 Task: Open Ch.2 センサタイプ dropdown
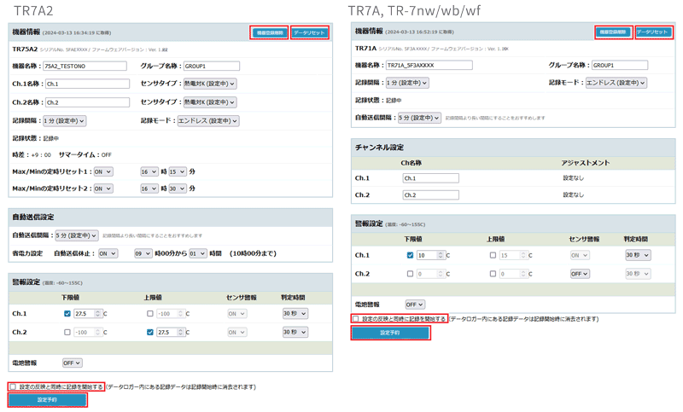coord(210,102)
